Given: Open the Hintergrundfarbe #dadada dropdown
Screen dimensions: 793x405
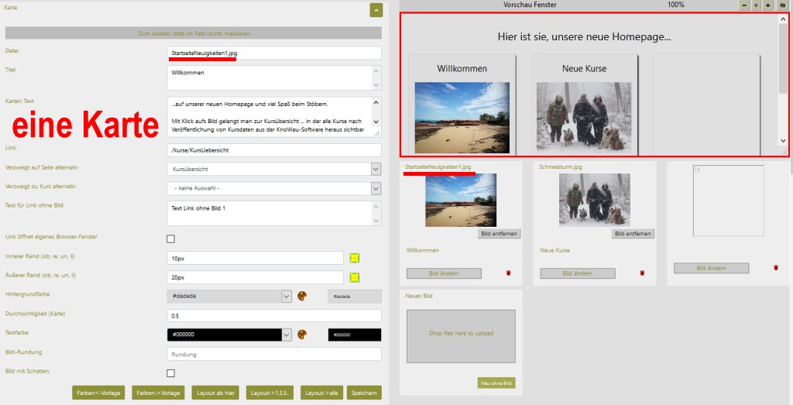Looking at the screenshot, I should [286, 296].
